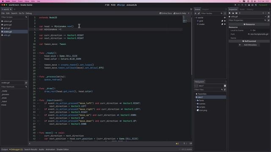Switch to the 3D workspace
Screen dimensions: 271x152
pos(113,5)
